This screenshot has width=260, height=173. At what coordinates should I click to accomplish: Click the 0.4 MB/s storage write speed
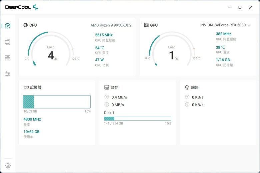[119, 97]
